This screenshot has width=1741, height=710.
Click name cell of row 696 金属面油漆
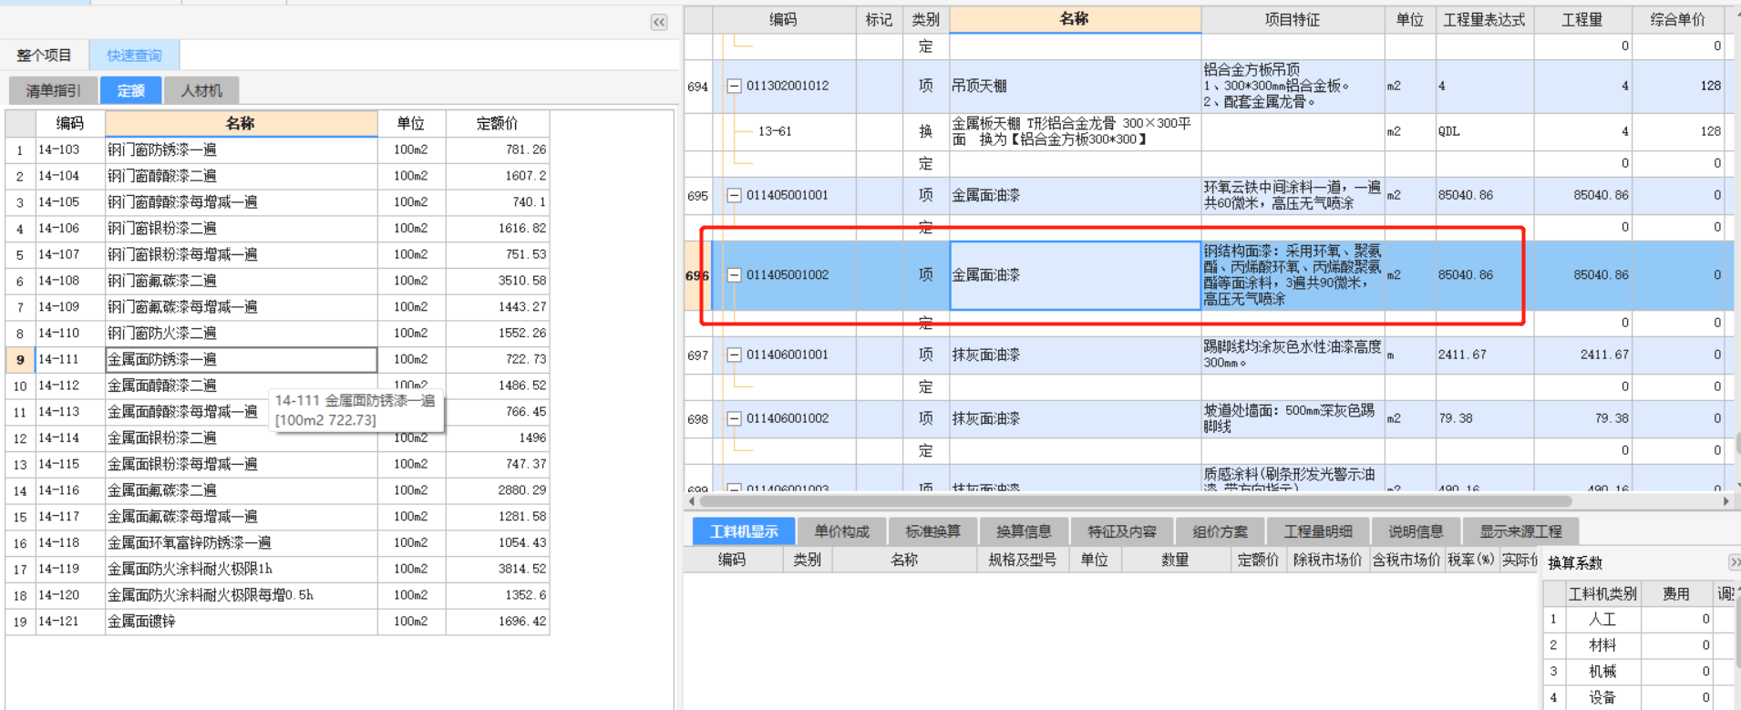click(x=1076, y=274)
